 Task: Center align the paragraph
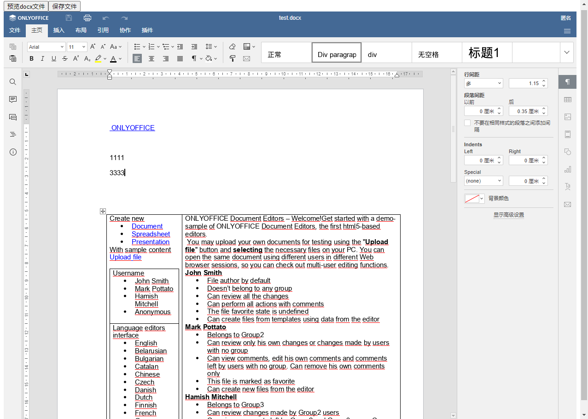[x=151, y=58]
